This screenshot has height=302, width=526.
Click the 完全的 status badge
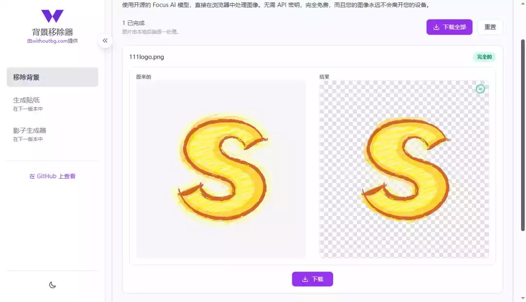484,57
